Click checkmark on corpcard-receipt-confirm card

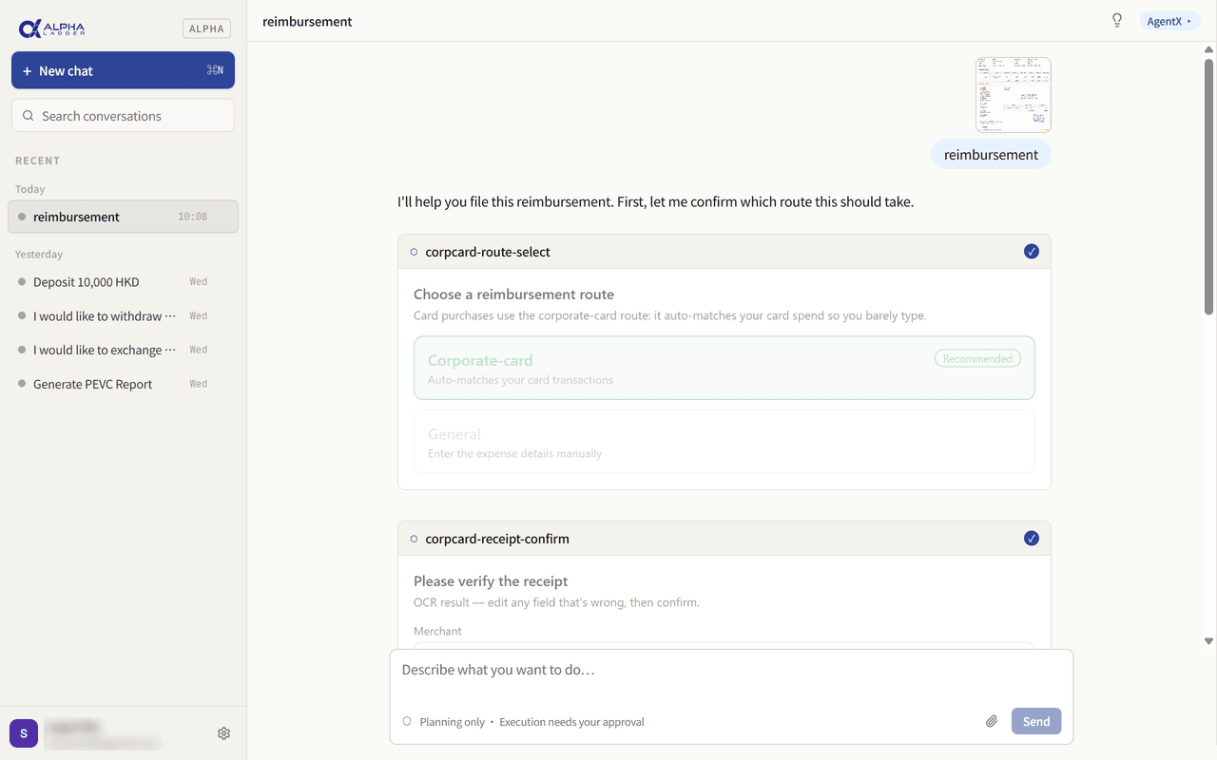pyautogui.click(x=1032, y=539)
